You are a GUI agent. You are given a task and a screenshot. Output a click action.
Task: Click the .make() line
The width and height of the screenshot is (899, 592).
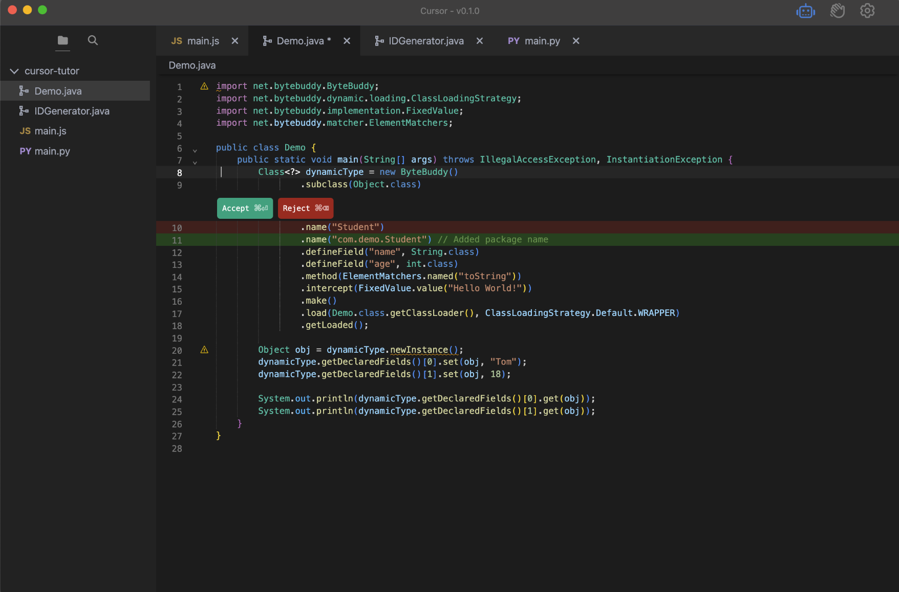pyautogui.click(x=318, y=301)
